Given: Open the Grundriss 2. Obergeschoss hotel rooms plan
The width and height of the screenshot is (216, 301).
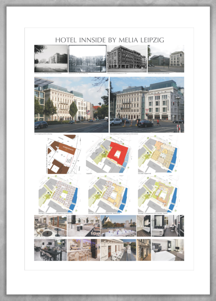Looking at the screenshot, I should 59,194.
